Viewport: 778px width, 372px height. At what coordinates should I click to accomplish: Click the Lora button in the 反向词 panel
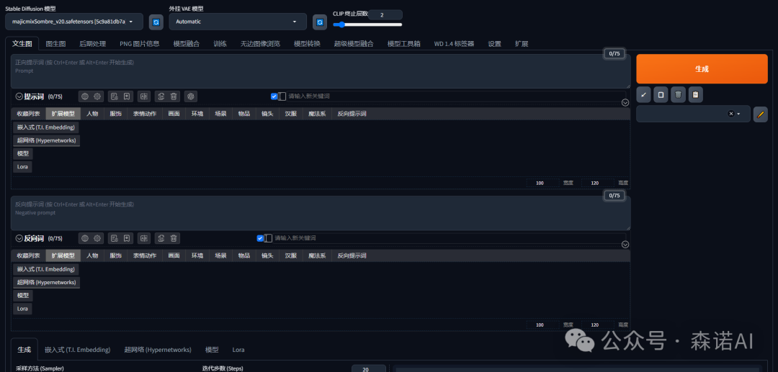point(23,309)
